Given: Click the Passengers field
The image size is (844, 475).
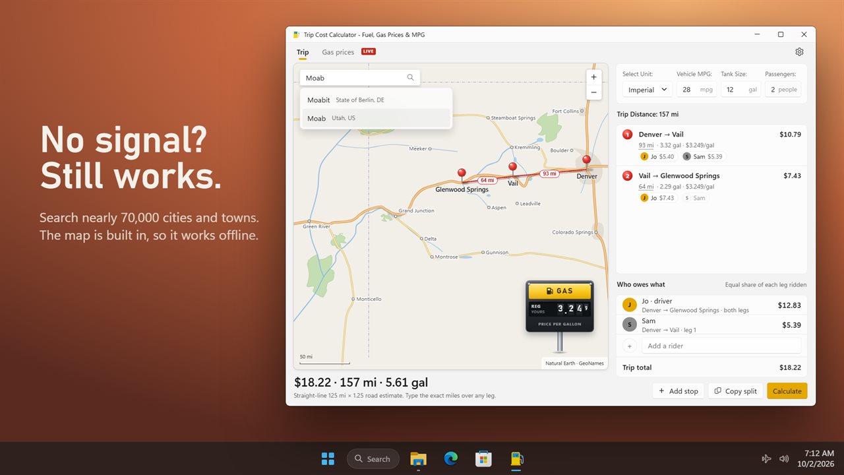Looking at the screenshot, I should [783, 90].
